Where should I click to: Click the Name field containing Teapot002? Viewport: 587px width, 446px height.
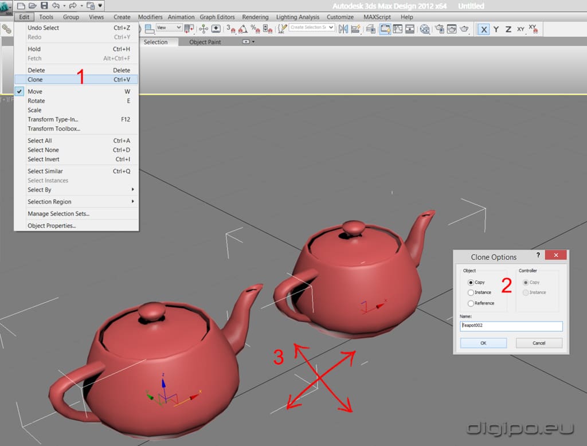pos(511,326)
